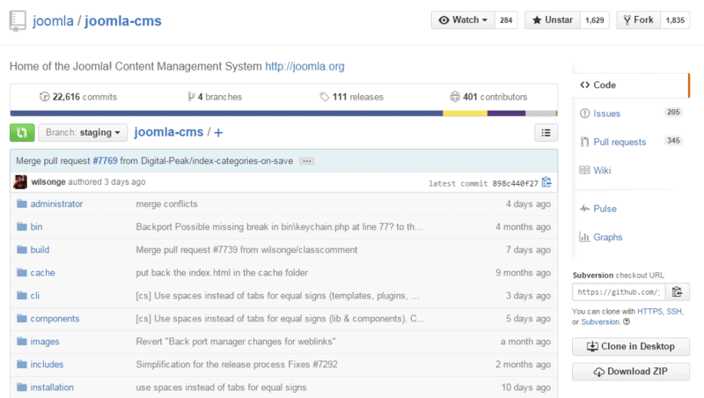704x398 pixels.
Task: Click the administrator folder icon
Action: coord(21,204)
